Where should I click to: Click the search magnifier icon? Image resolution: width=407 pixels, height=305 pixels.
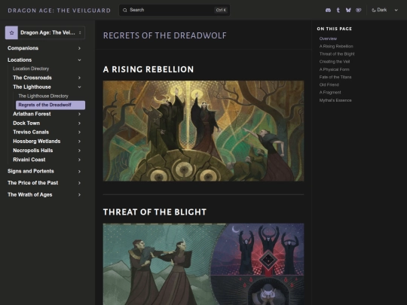[125, 10]
